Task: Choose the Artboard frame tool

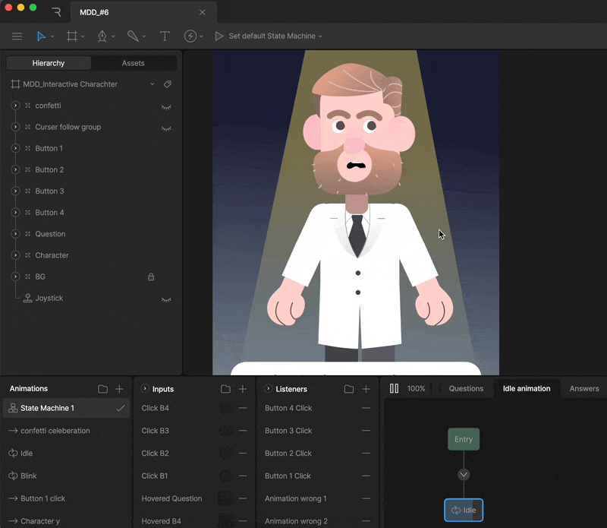Action: [72, 36]
